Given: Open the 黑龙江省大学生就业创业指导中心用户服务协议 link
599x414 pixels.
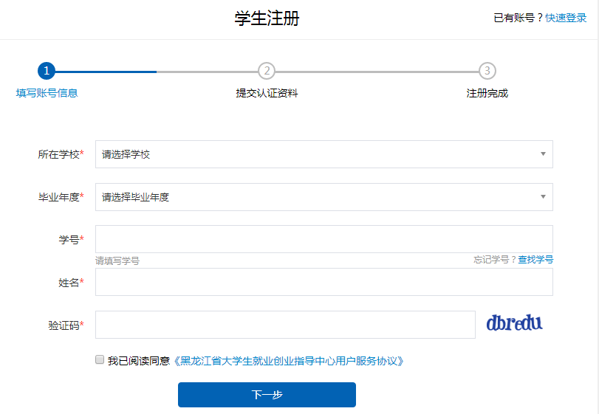Looking at the screenshot, I should [x=289, y=361].
